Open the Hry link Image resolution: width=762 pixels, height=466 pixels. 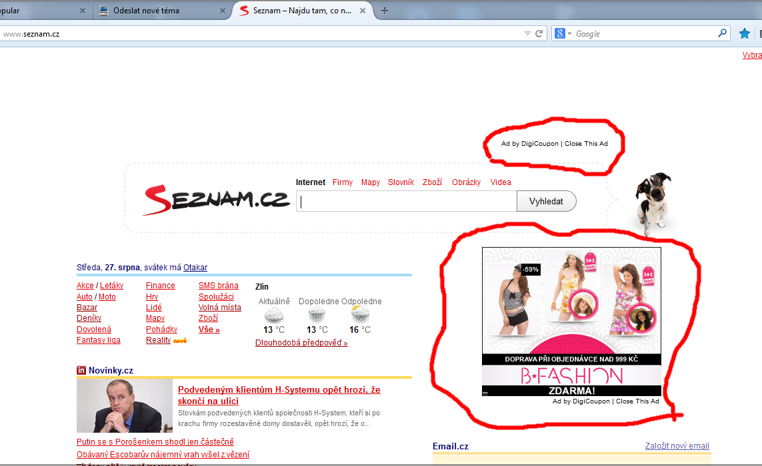(152, 297)
